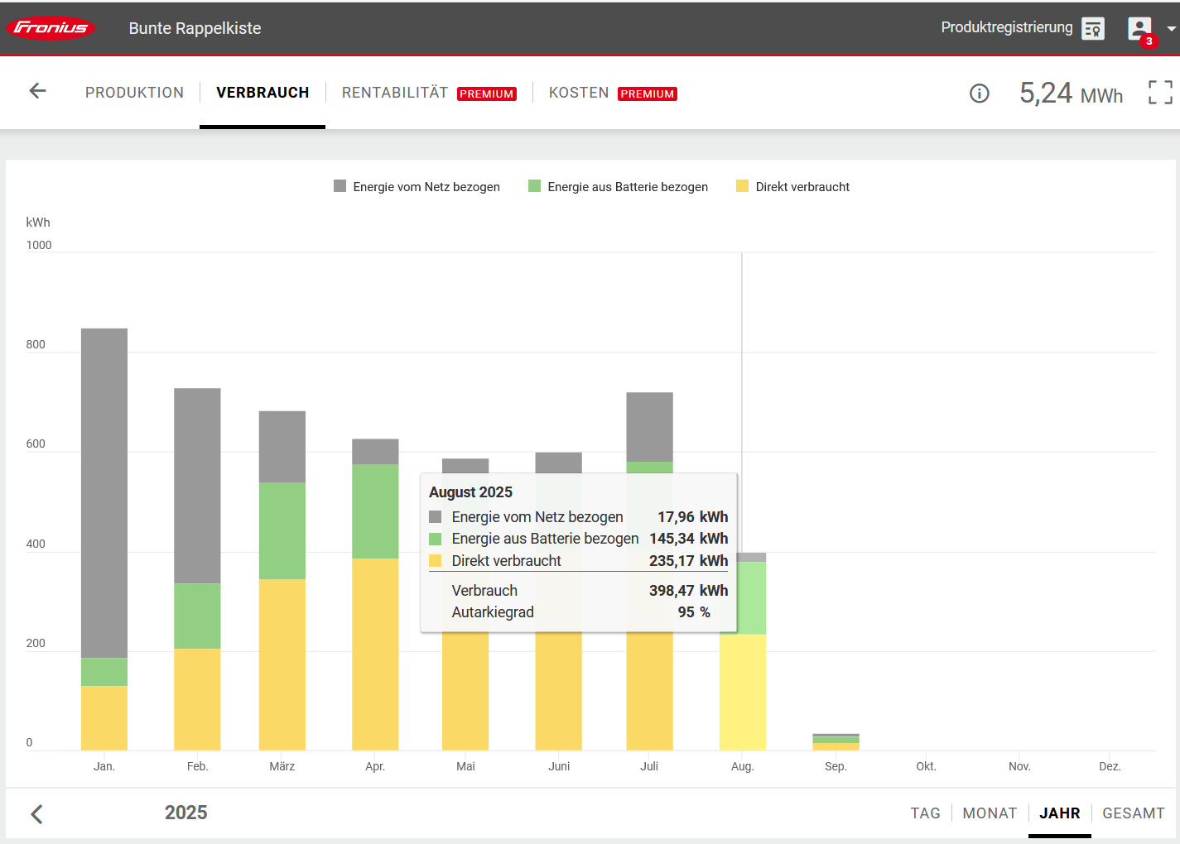Open the RENTABILITÄT premium tab
1180x844 pixels.
[x=395, y=93]
